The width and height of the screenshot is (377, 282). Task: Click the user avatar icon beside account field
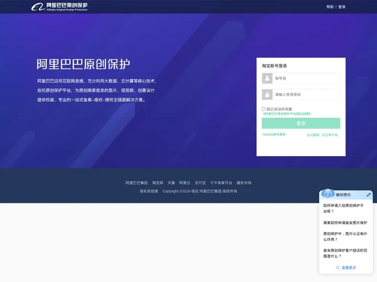point(267,78)
